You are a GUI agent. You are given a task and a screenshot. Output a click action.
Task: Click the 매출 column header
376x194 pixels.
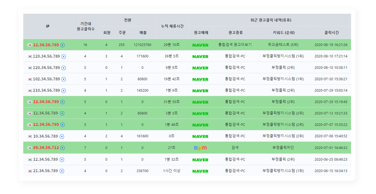[x=143, y=32]
